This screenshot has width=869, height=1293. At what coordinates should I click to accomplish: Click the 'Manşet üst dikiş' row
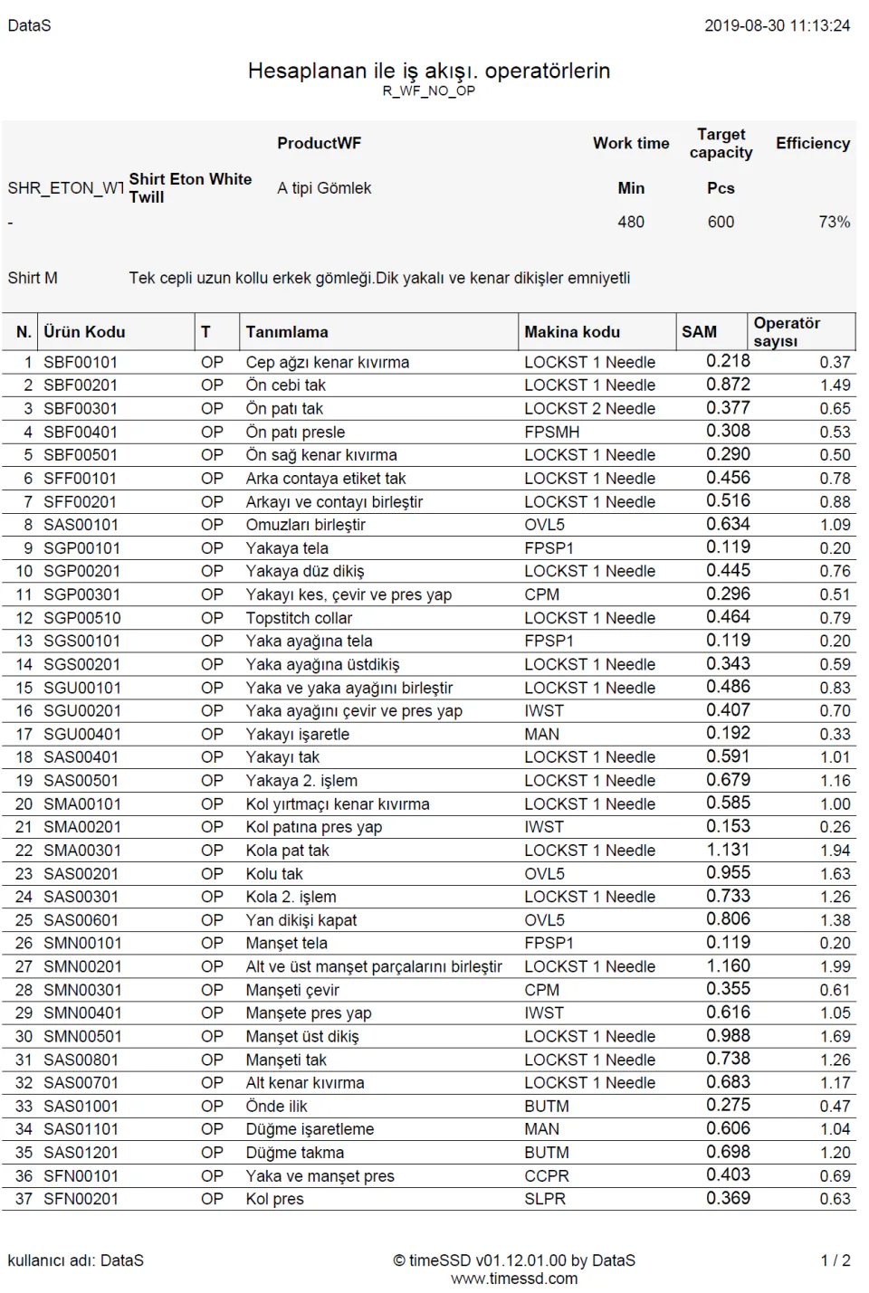click(428, 1037)
